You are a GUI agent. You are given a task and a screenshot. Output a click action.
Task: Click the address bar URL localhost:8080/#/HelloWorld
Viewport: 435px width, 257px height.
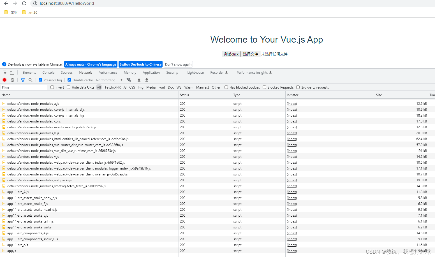click(x=67, y=3)
